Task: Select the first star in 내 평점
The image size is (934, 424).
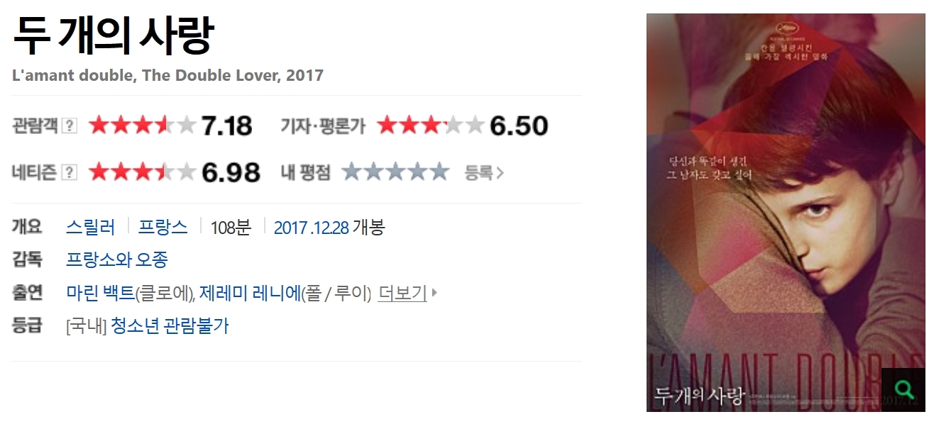Action: [x=352, y=172]
